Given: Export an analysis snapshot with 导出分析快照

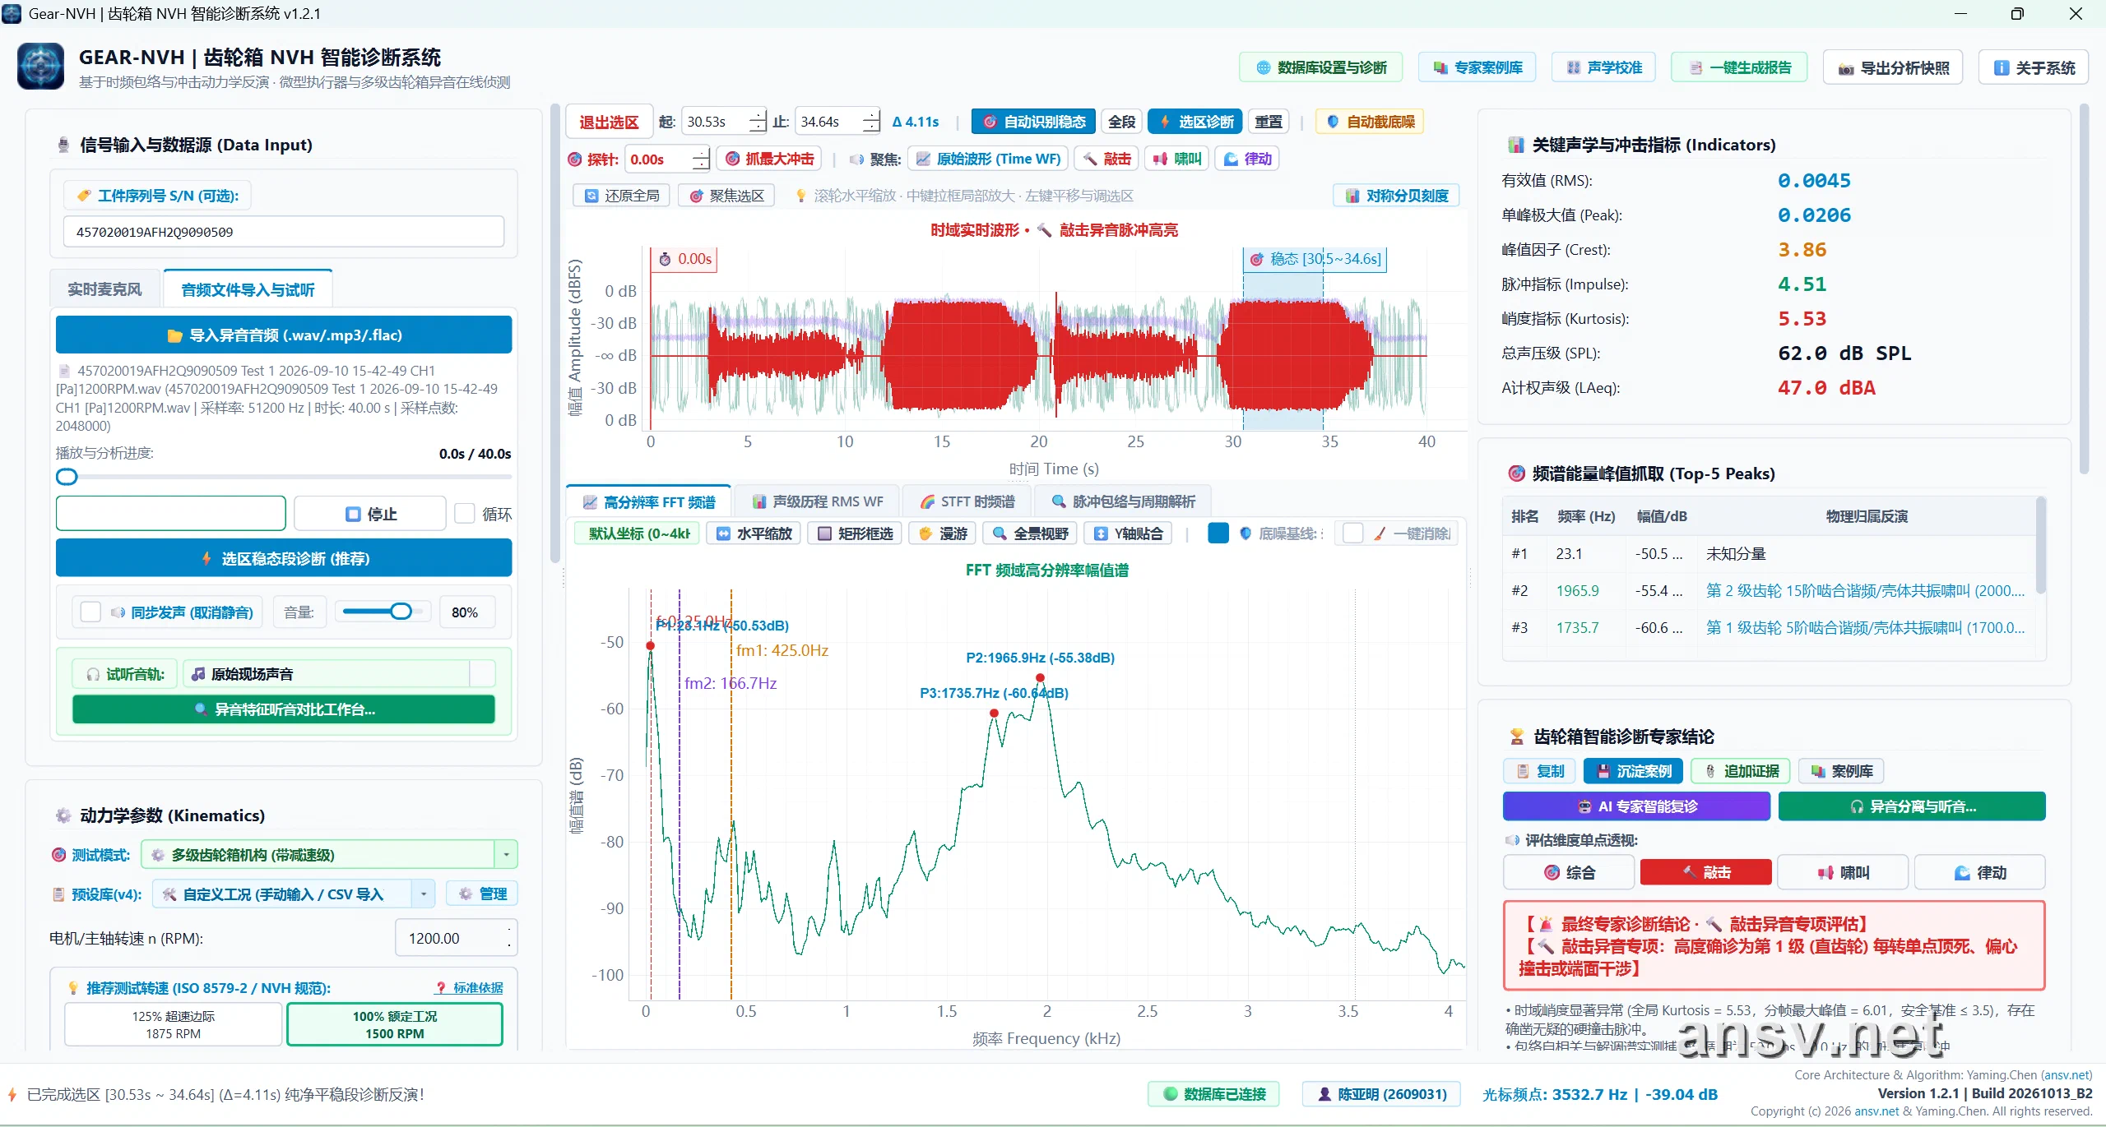Looking at the screenshot, I should (1892, 67).
